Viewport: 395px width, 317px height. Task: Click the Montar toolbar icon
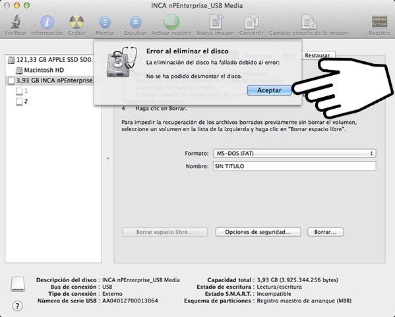point(105,22)
